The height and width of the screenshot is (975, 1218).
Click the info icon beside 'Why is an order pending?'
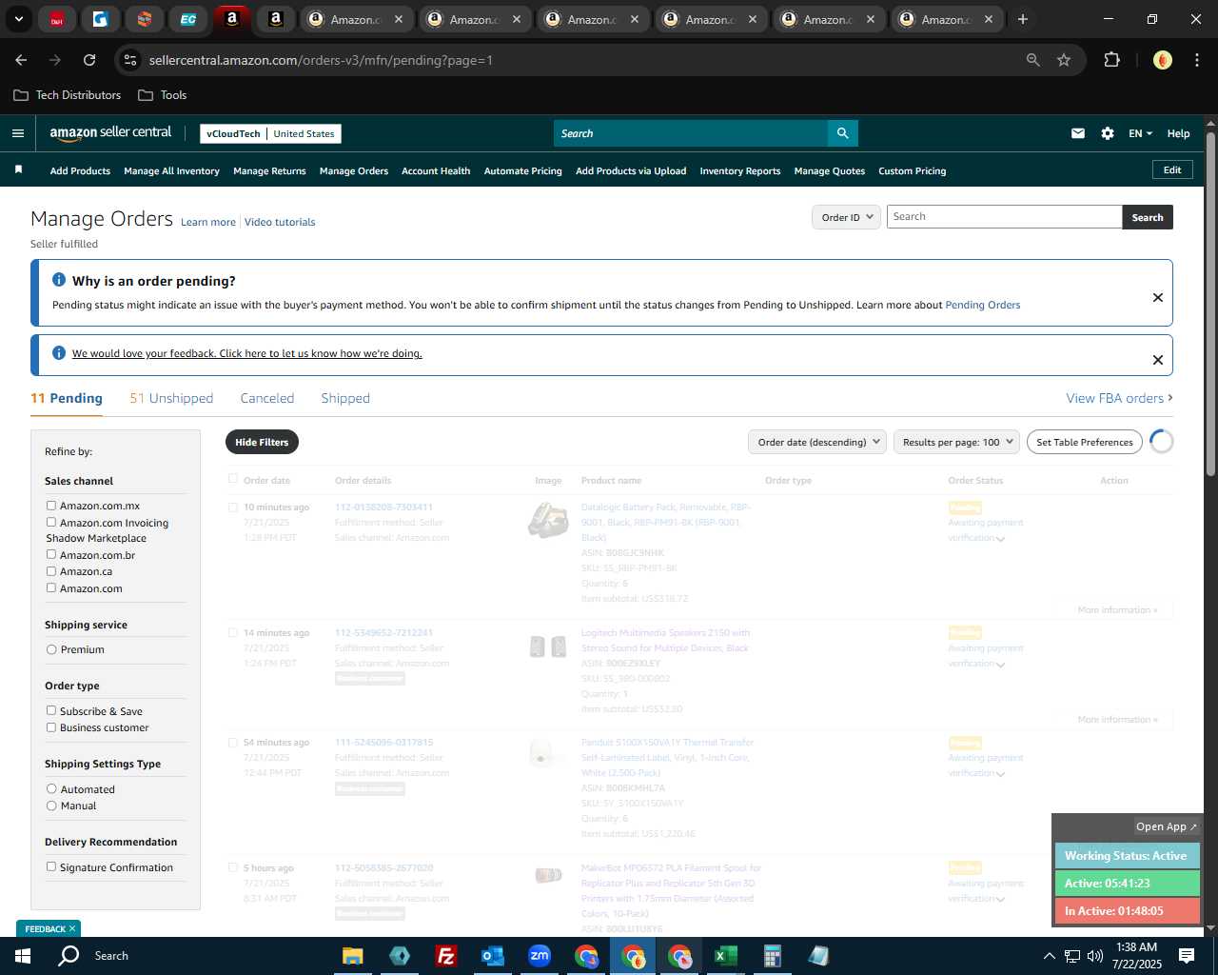click(x=59, y=280)
